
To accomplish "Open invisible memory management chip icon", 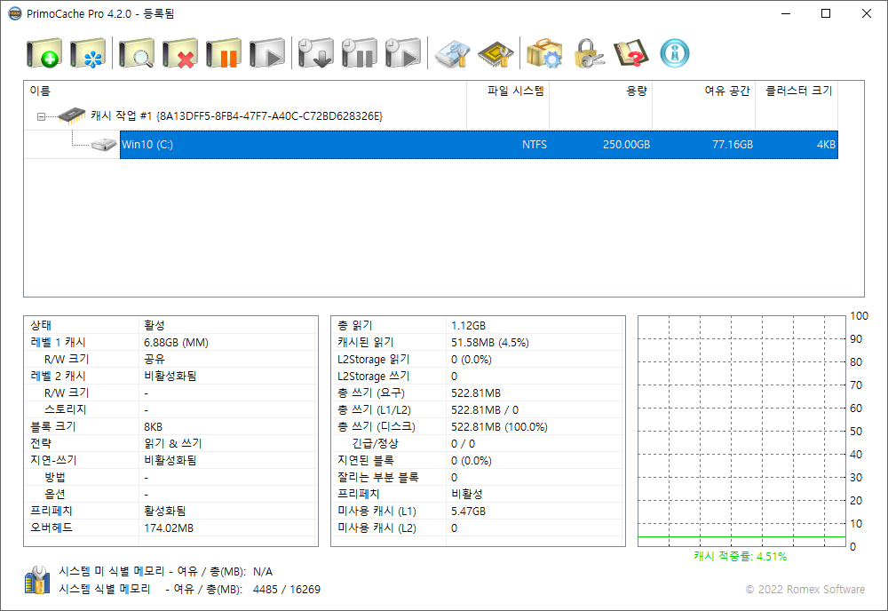I will click(x=496, y=53).
